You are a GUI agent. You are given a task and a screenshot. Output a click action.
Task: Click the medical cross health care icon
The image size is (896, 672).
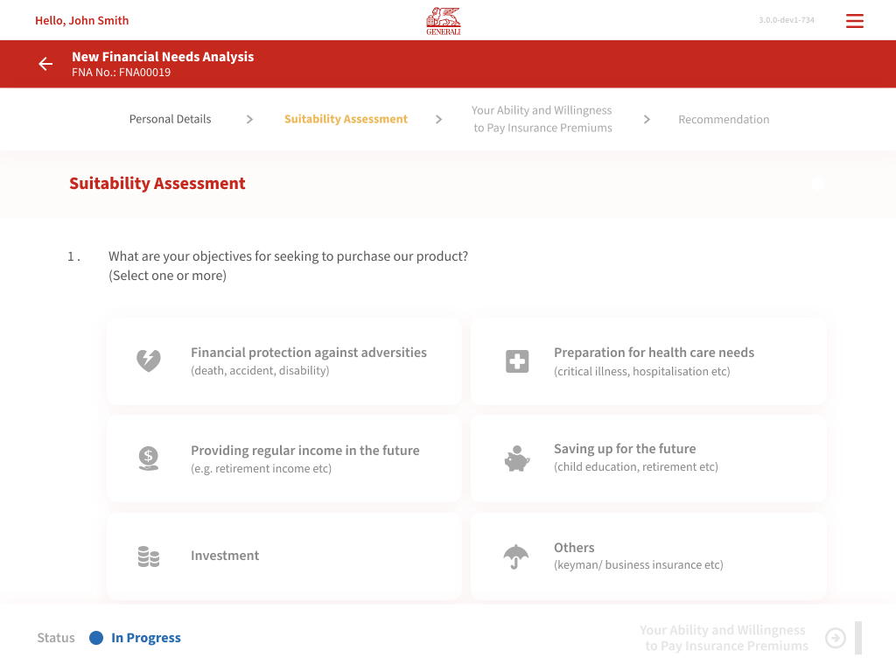(517, 361)
